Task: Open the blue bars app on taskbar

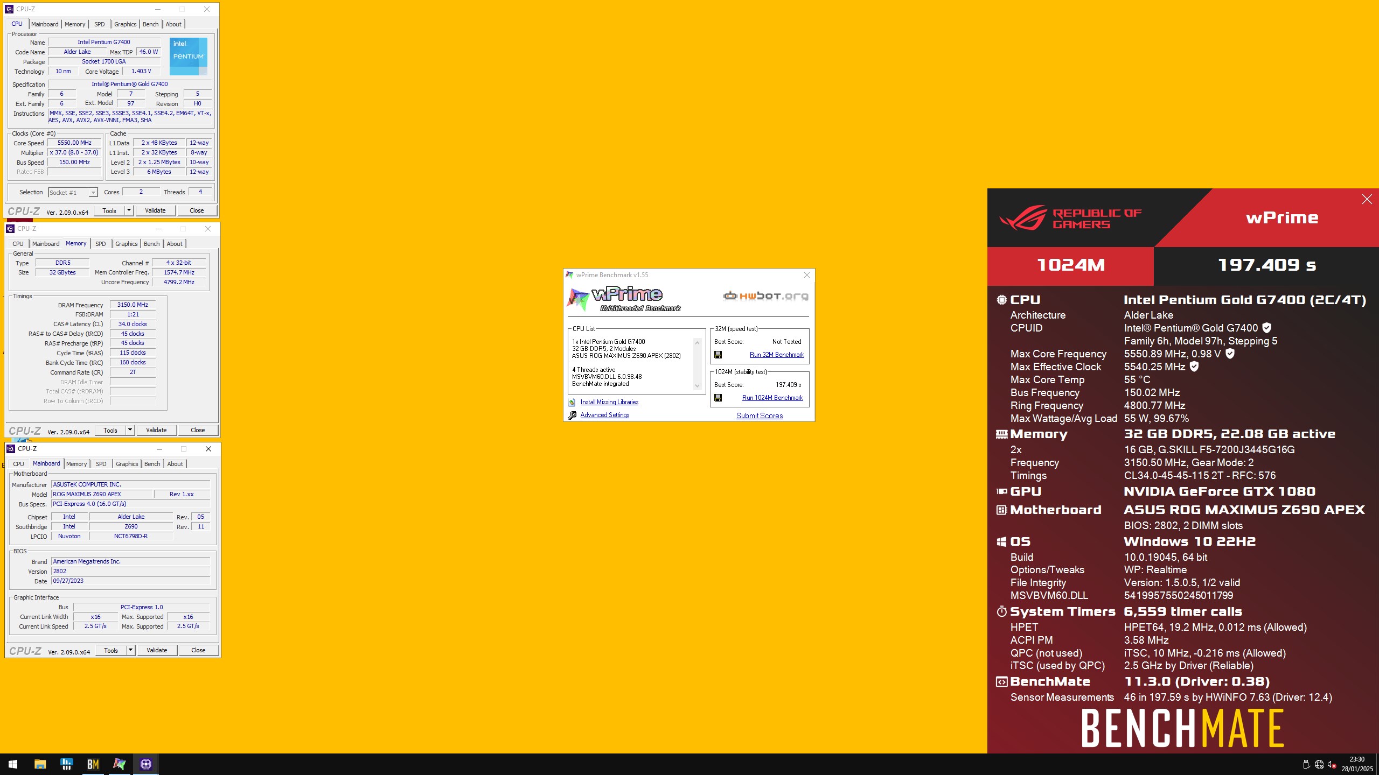Action: [66, 764]
